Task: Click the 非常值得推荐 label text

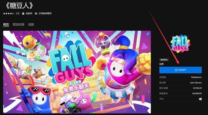Action: [x=45, y=13]
